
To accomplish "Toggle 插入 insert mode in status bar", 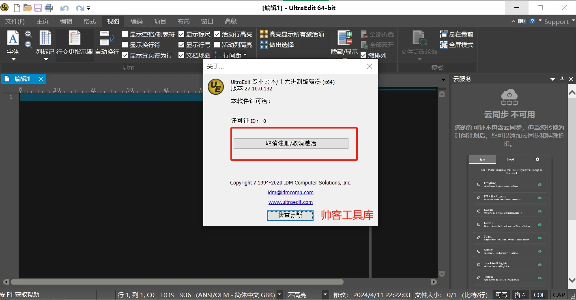I will coord(520,295).
